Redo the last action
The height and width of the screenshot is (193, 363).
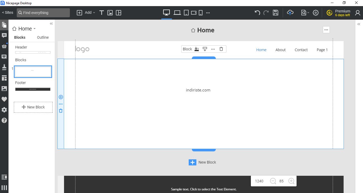266,13
